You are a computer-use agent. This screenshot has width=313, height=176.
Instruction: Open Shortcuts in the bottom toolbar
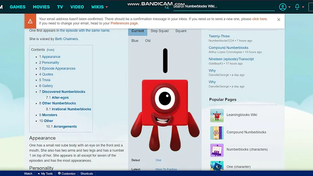click(x=87, y=173)
